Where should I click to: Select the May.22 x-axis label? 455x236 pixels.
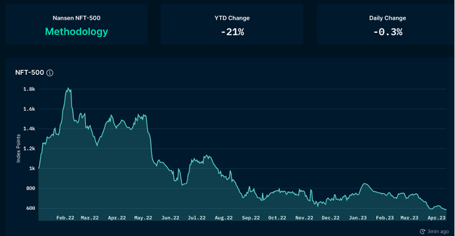coord(143,218)
